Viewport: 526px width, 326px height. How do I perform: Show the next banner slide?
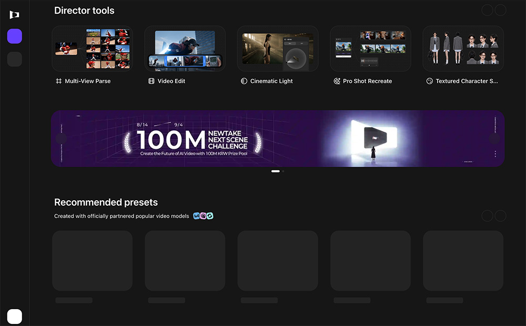tap(494, 138)
